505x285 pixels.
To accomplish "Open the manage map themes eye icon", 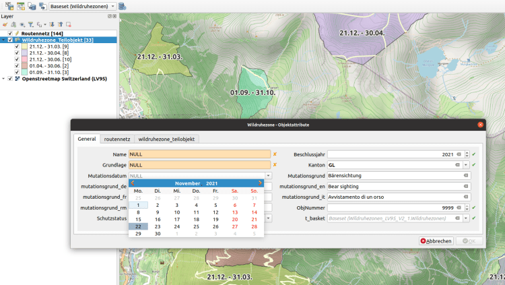I will pos(22,24).
